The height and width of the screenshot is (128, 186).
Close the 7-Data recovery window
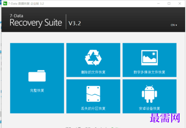(180, 4)
